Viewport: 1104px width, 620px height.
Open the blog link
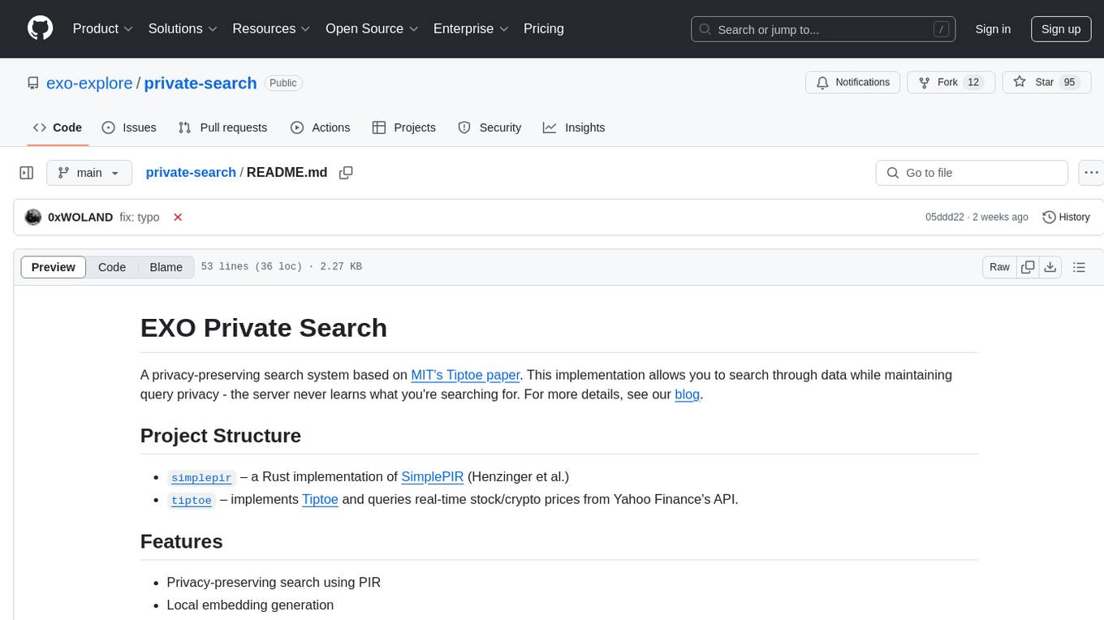click(x=687, y=394)
